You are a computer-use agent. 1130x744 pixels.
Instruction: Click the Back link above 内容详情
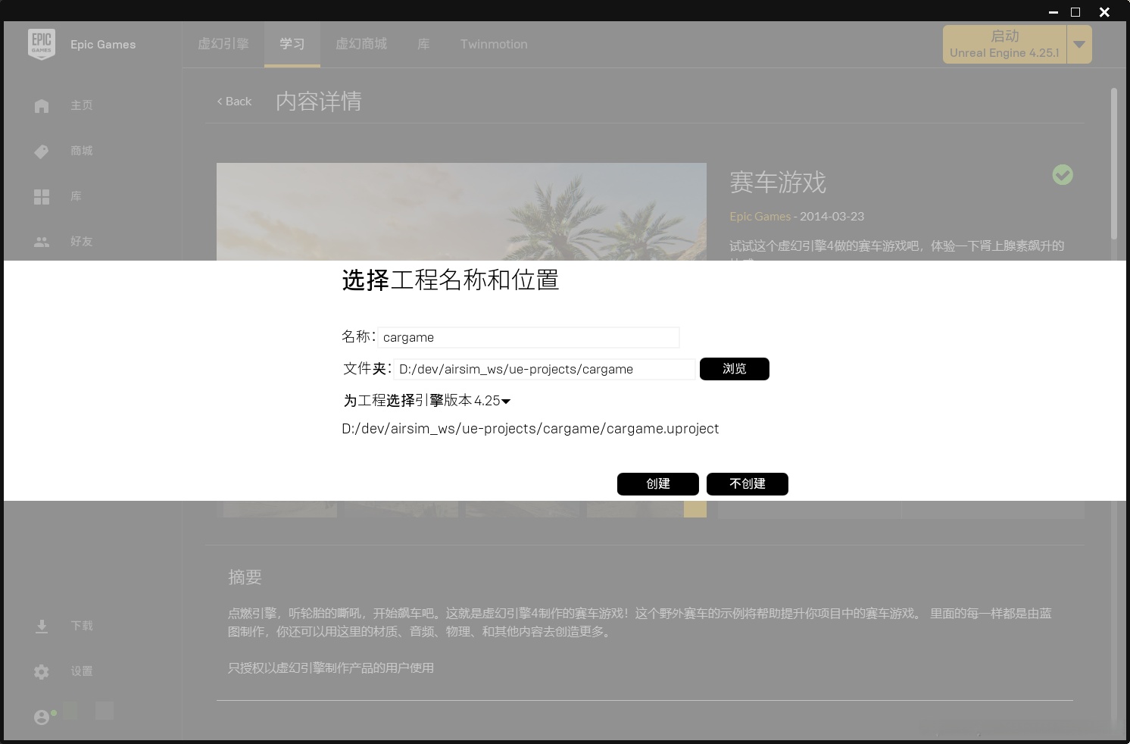pyautogui.click(x=233, y=101)
